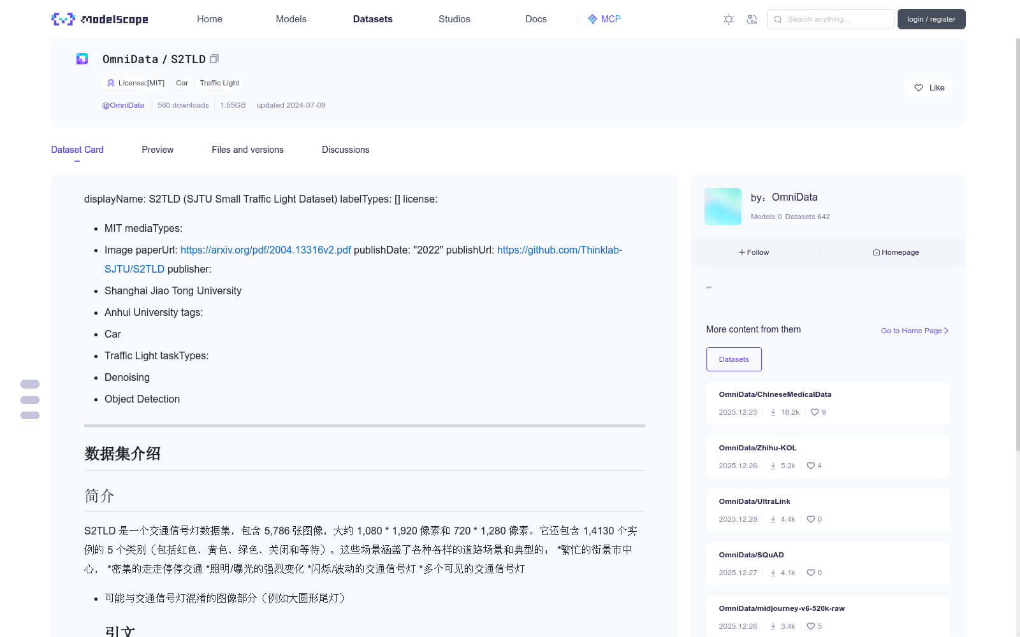Click download icon on ChineseMedicalData card

pyautogui.click(x=773, y=412)
